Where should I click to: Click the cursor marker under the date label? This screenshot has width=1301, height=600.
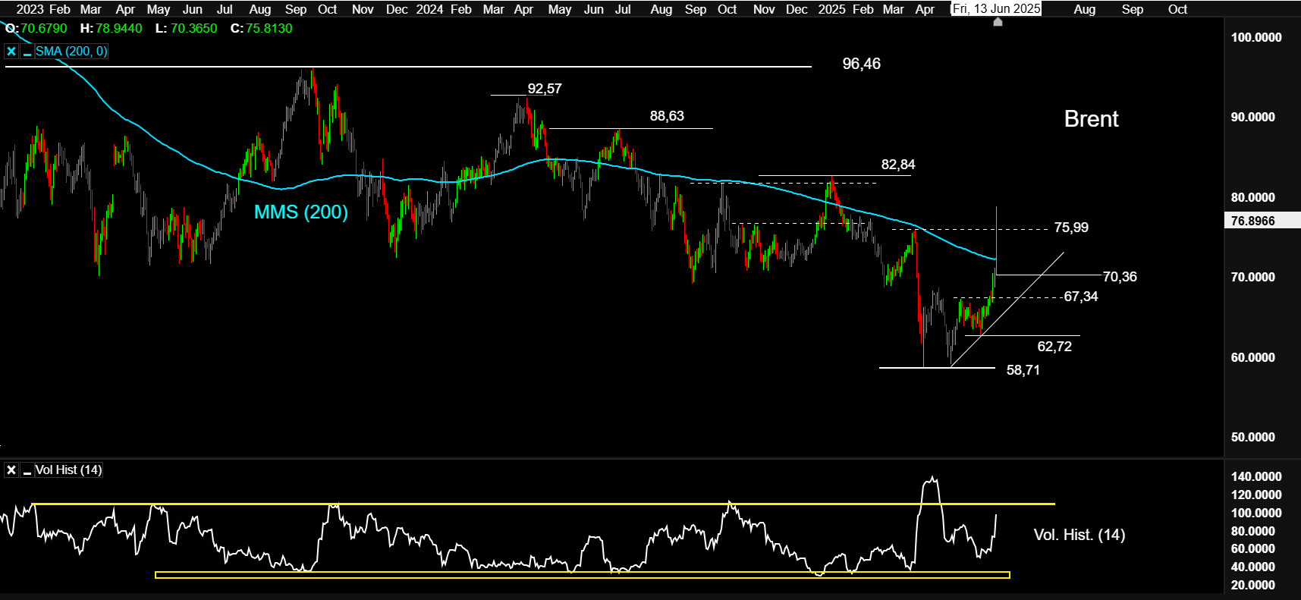coord(998,22)
